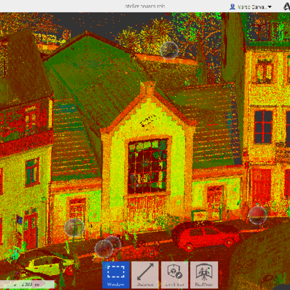Click the project title in the header
Screen dimensions: 290x290
pos(145,6)
